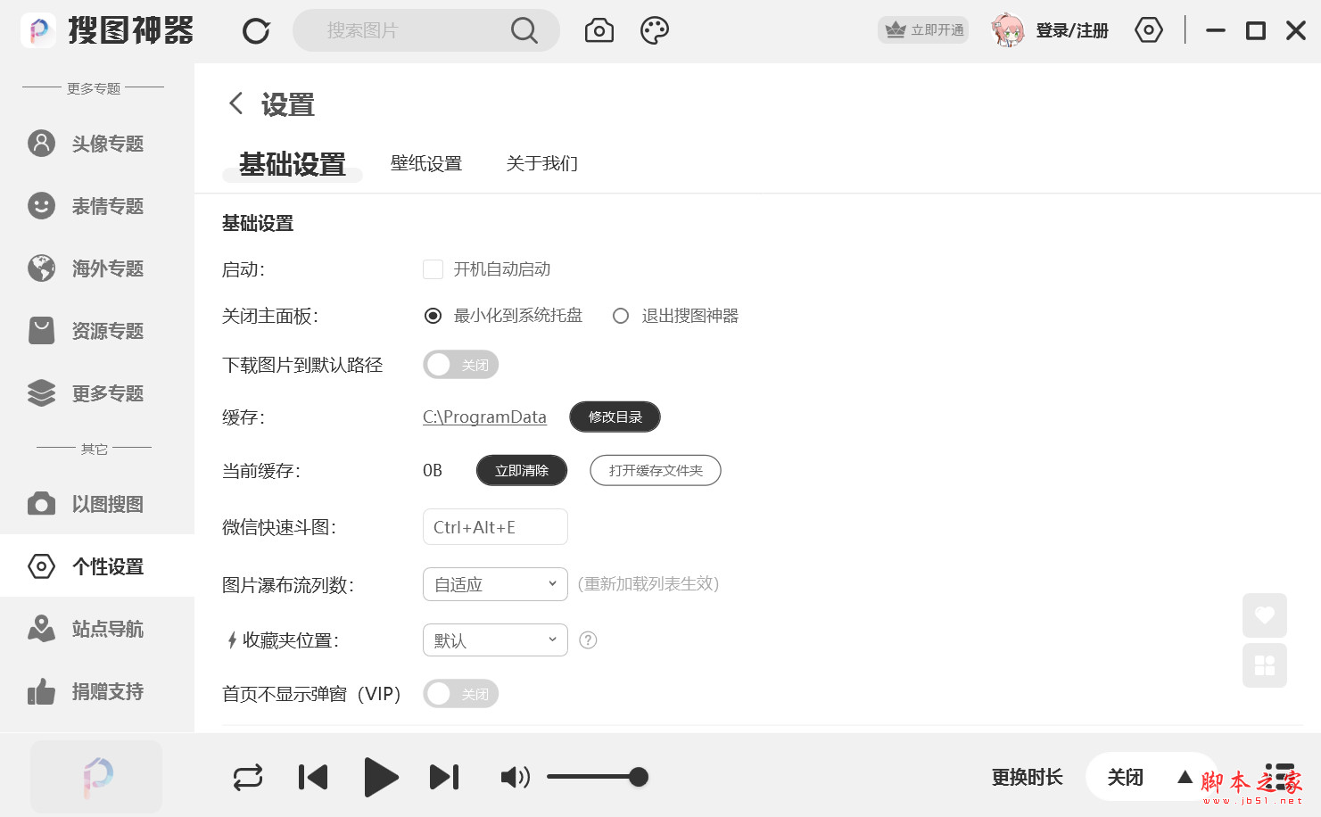Screen dimensions: 1321x817
Task: Open the 关于我们 tab
Action: click(x=542, y=163)
